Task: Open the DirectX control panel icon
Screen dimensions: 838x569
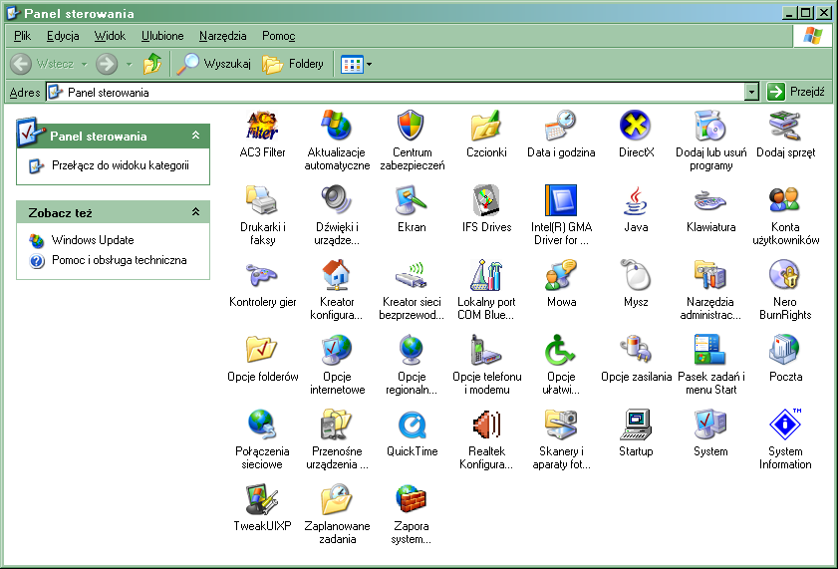Action: 636,128
